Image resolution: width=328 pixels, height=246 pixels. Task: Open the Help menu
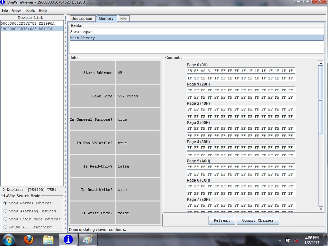click(x=43, y=11)
